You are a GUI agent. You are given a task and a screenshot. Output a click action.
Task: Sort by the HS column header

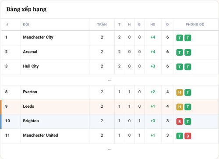[x=153, y=25]
